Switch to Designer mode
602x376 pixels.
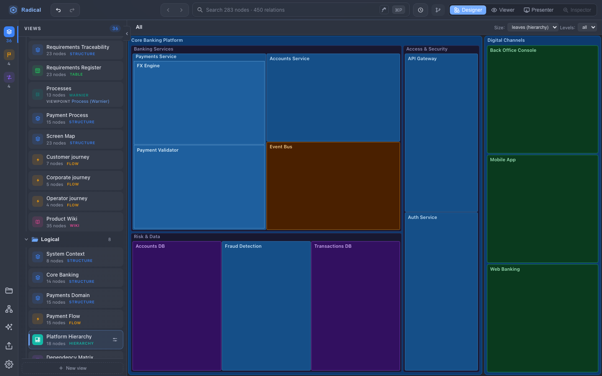(x=468, y=10)
